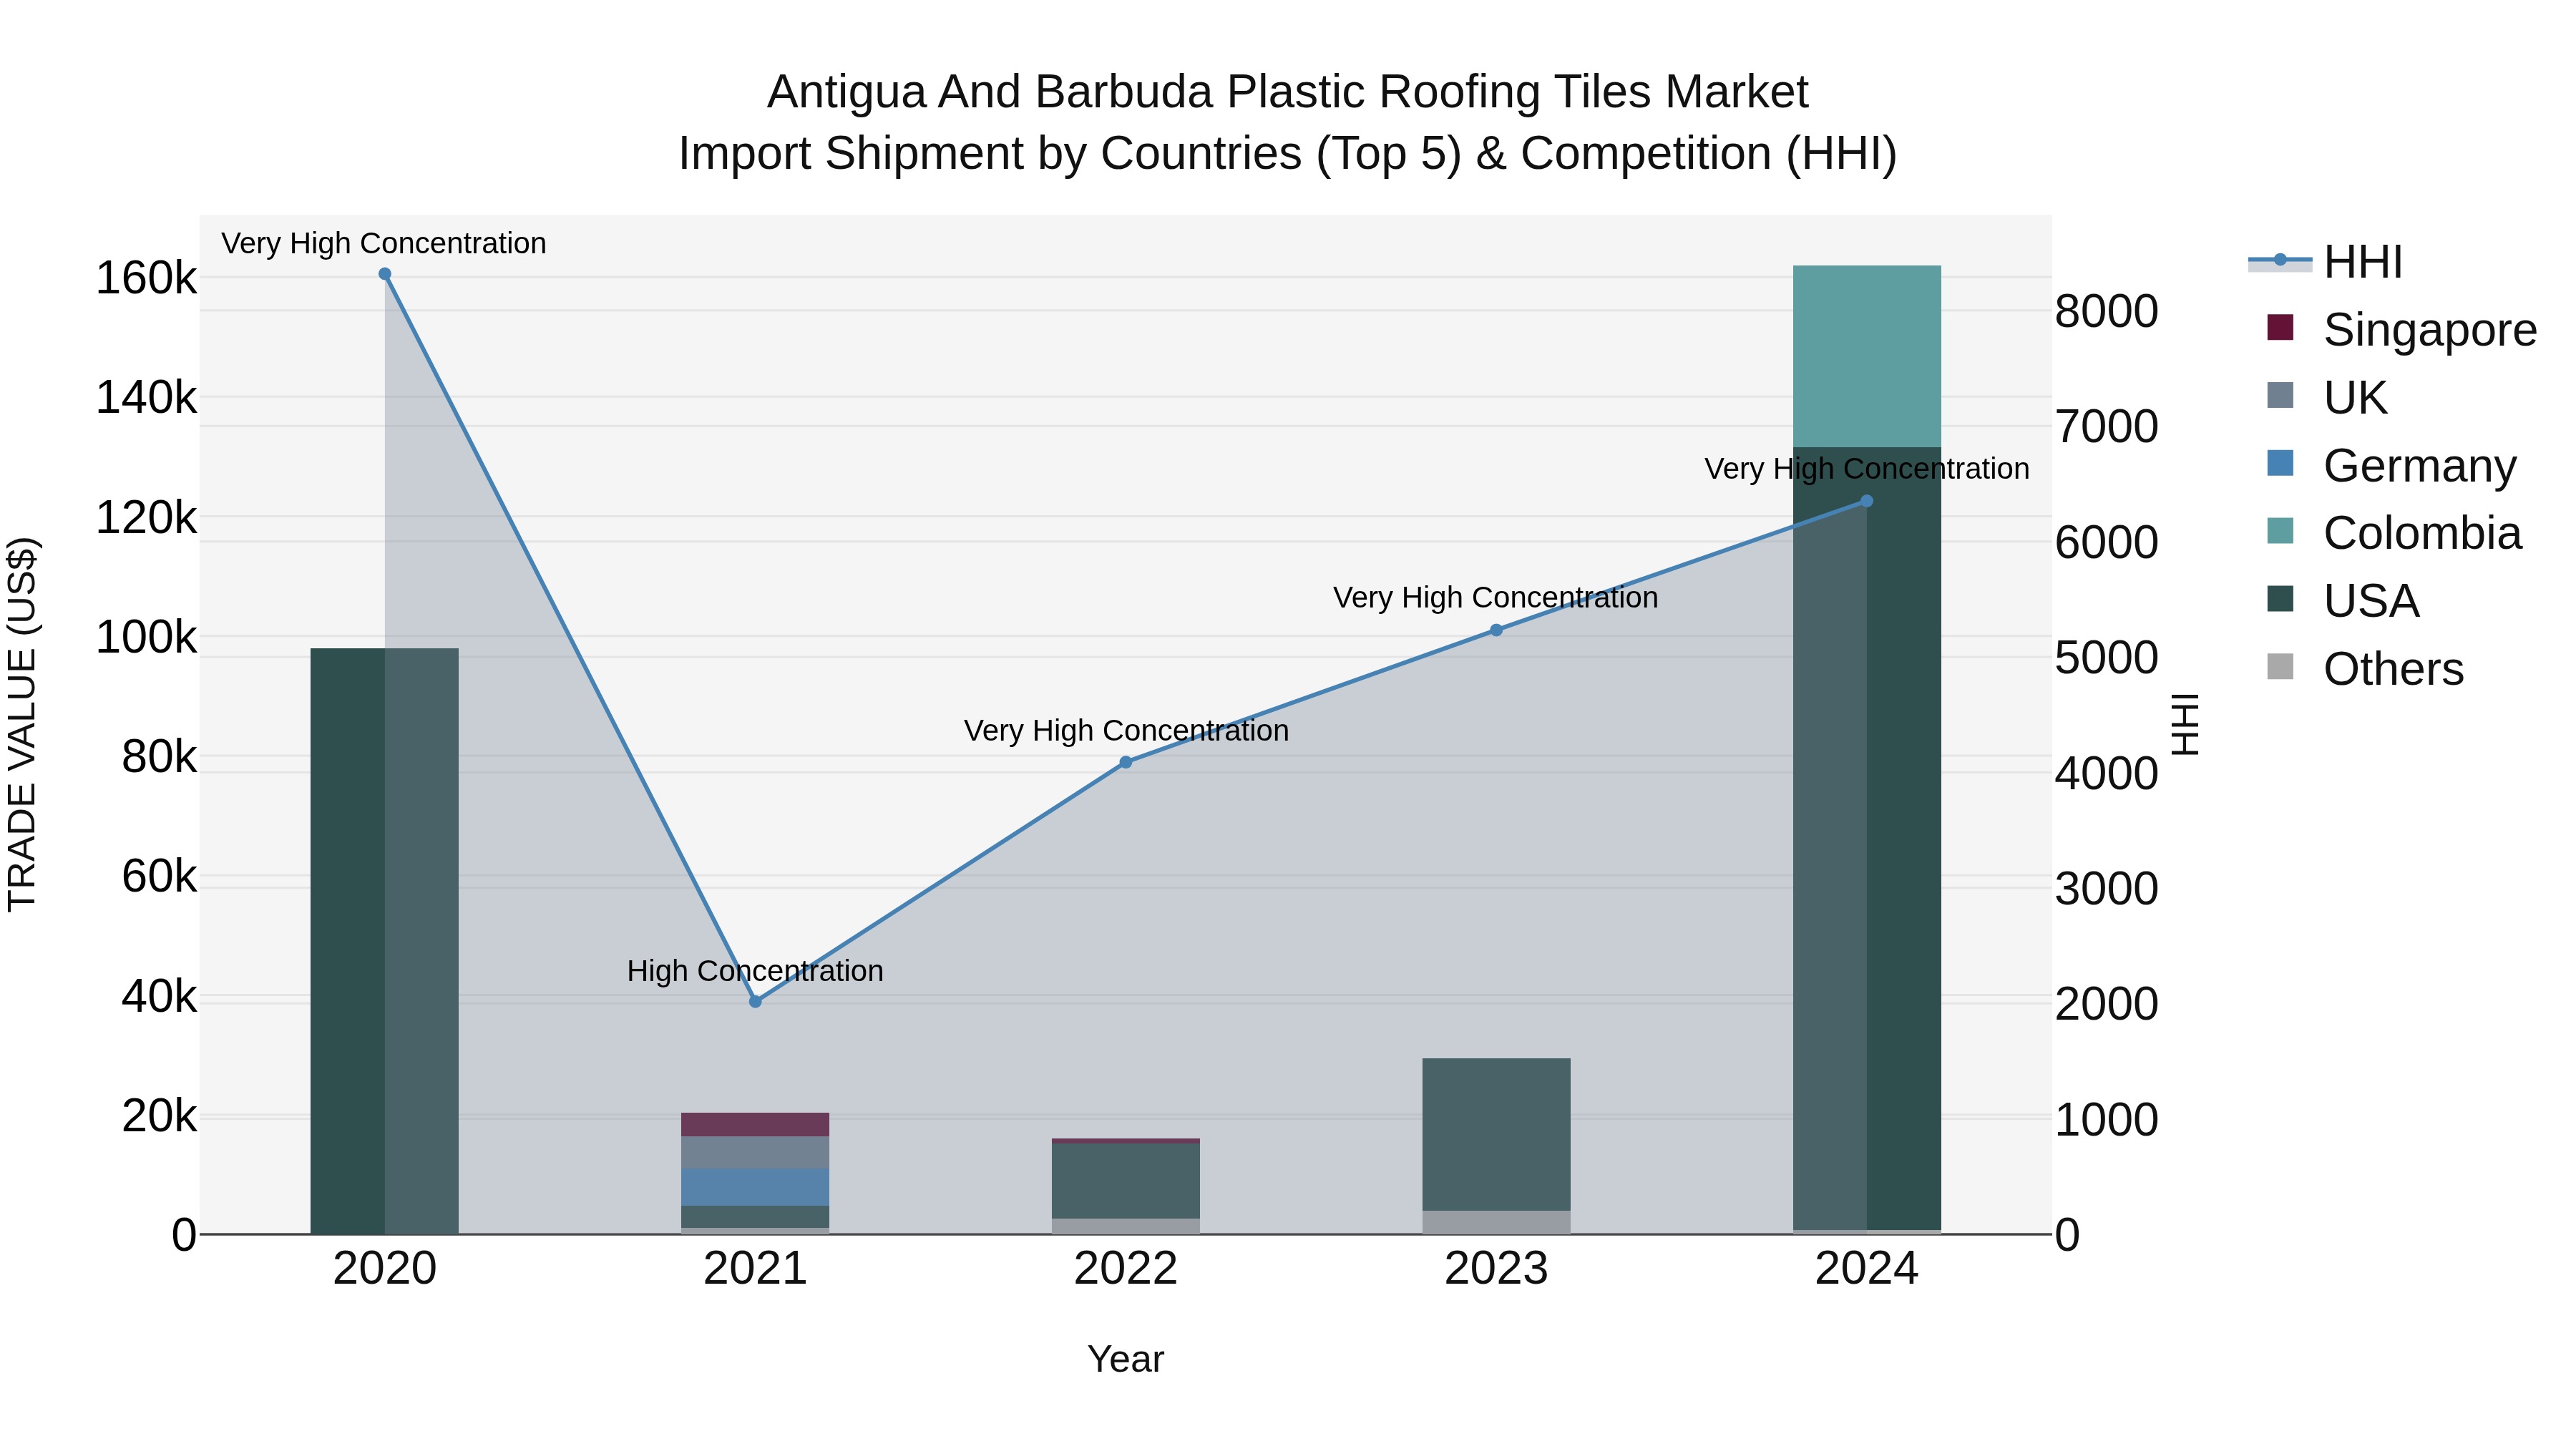This screenshot has width=2576, height=1449.
Task: Click the 2020 HHI data point
Action: pos(385,274)
